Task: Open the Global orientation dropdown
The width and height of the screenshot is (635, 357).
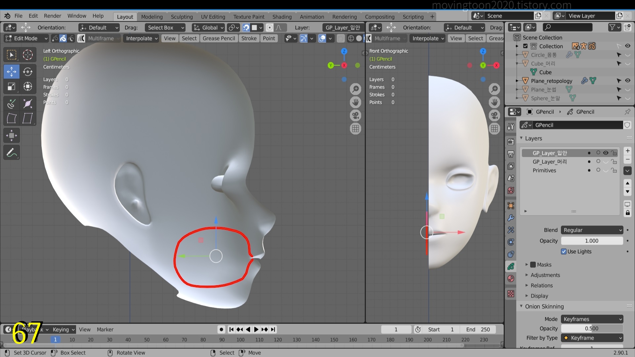Action: [209, 28]
